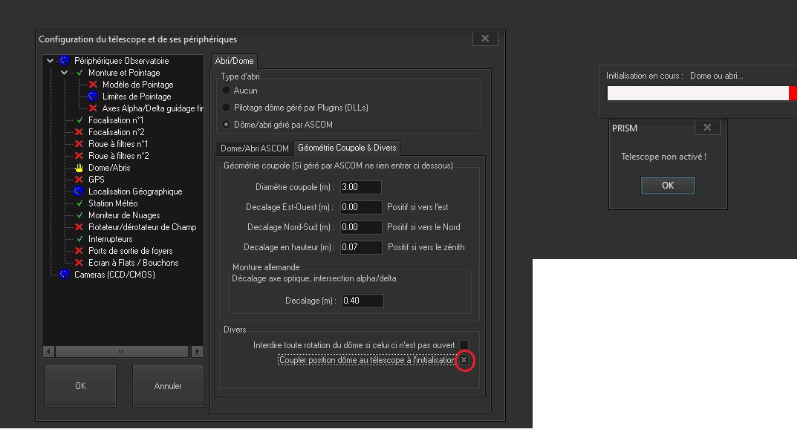Uncheck Coupler position dôme au télescope checkbox
The height and width of the screenshot is (435, 806).
464,360
